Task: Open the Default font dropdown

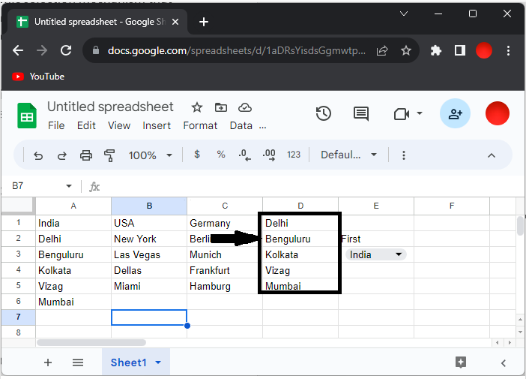Action: point(348,155)
